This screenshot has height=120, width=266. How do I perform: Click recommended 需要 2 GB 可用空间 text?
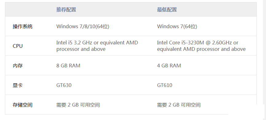[x=78, y=105]
